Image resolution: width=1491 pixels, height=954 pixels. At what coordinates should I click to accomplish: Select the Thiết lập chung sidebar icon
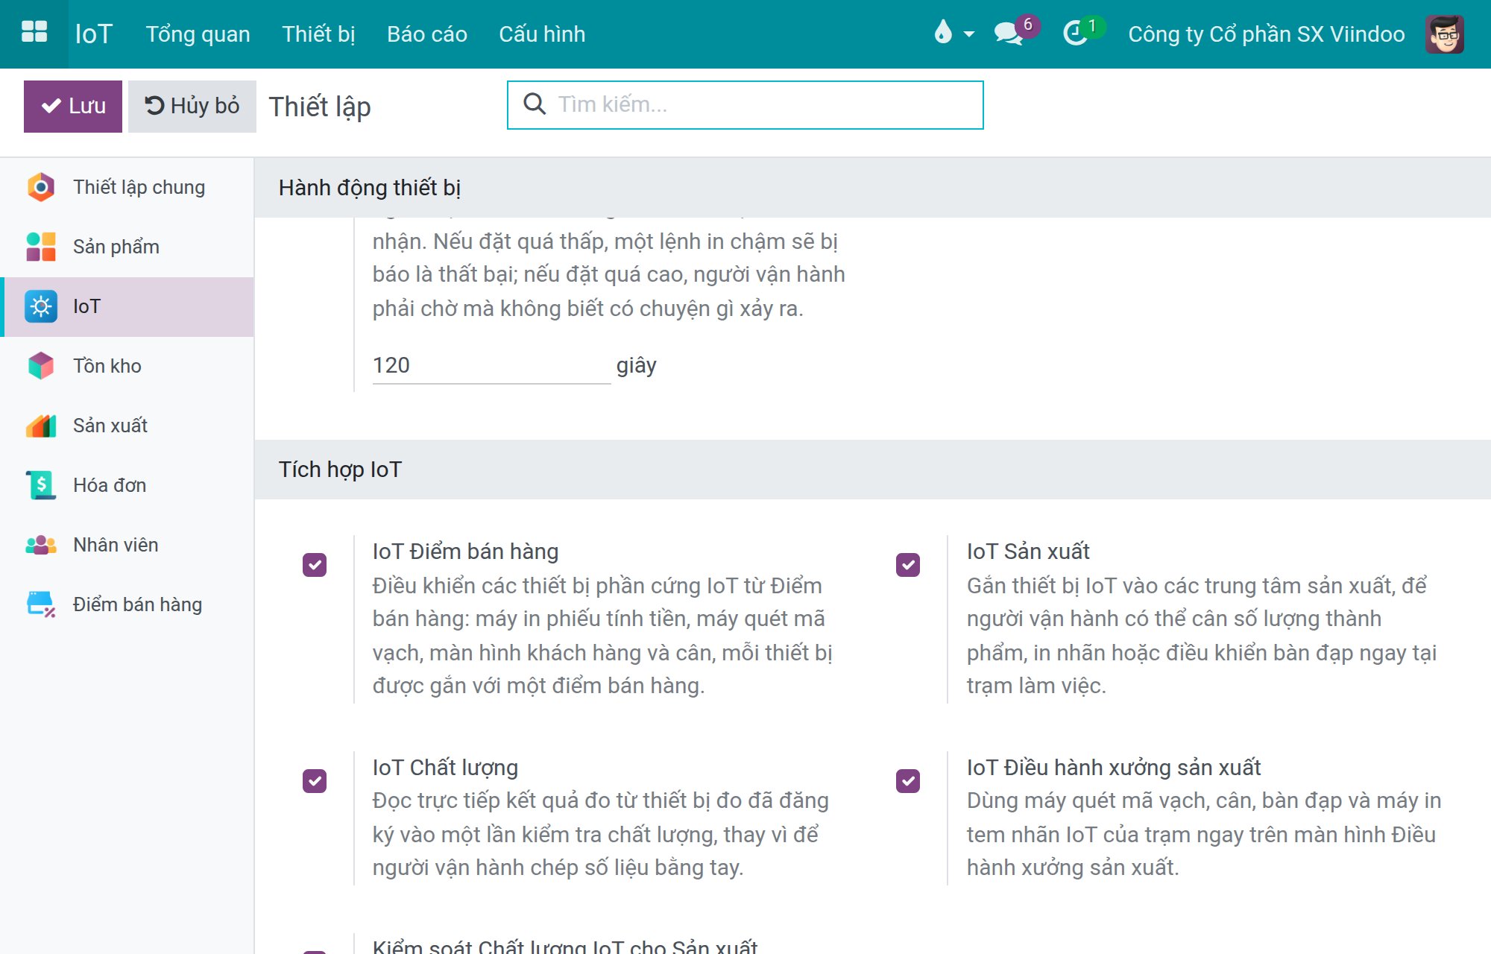coord(41,187)
